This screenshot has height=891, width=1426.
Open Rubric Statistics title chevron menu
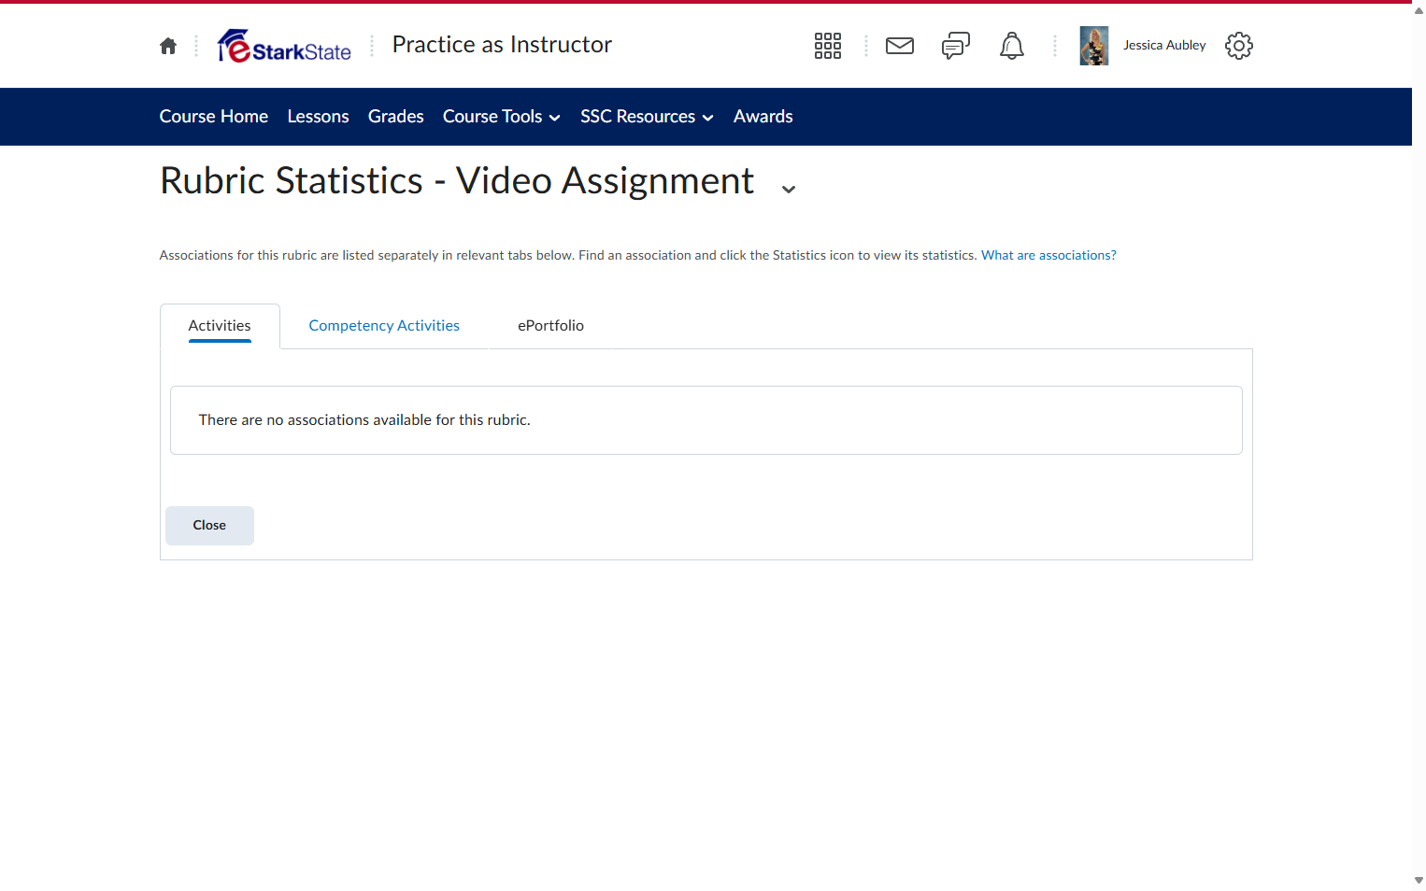click(789, 189)
